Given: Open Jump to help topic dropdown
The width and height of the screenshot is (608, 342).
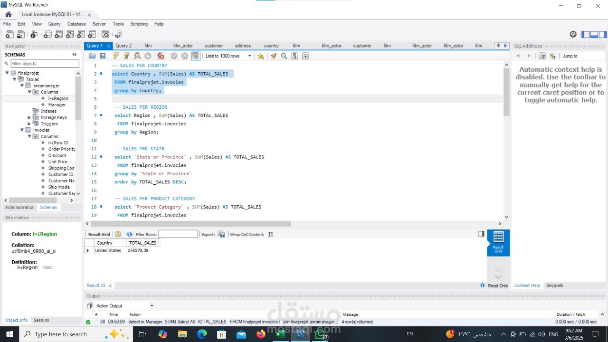Looking at the screenshot, I should [x=583, y=56].
